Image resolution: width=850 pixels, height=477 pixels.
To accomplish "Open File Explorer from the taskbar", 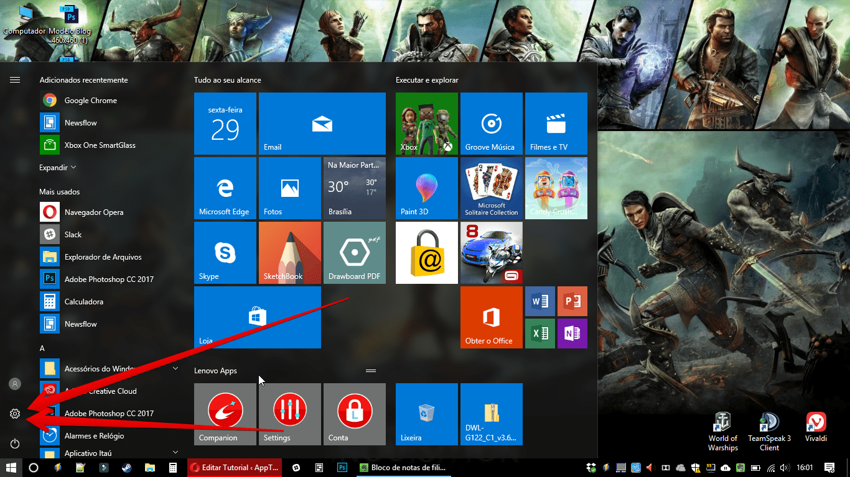I will click(x=149, y=467).
